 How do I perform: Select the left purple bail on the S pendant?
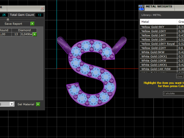click(x=64, y=45)
